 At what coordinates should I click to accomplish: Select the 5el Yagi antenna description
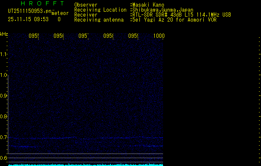(x=173, y=20)
